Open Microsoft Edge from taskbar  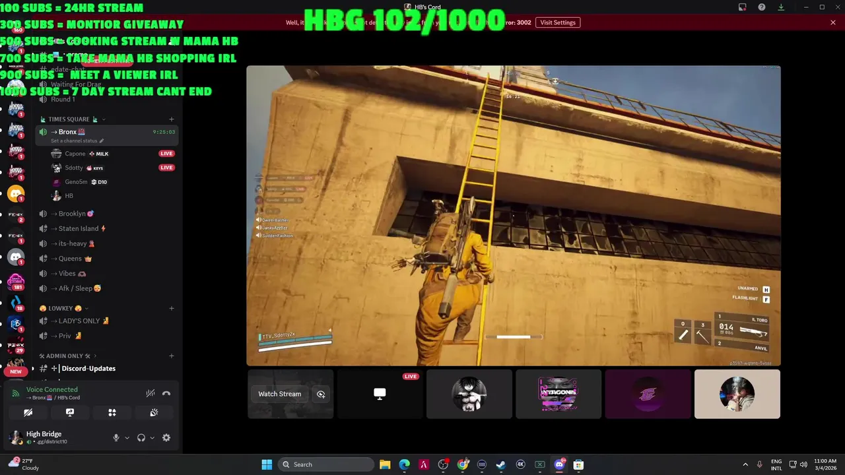404,464
